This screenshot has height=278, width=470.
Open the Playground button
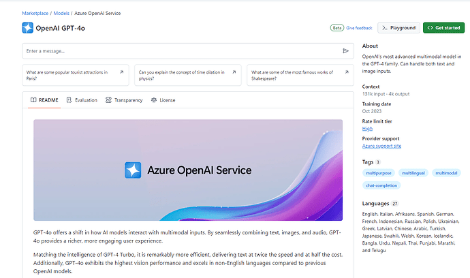click(x=398, y=27)
